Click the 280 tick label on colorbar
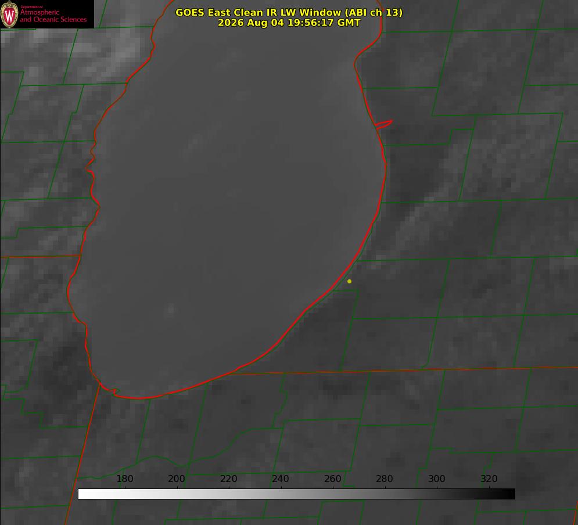 [385, 479]
